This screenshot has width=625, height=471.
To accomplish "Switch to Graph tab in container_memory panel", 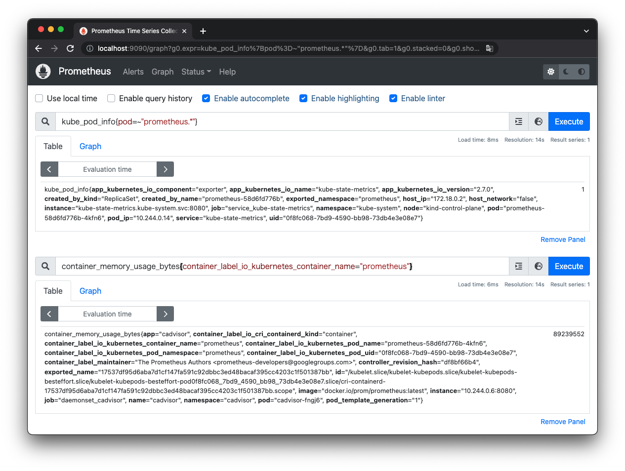I will [90, 291].
